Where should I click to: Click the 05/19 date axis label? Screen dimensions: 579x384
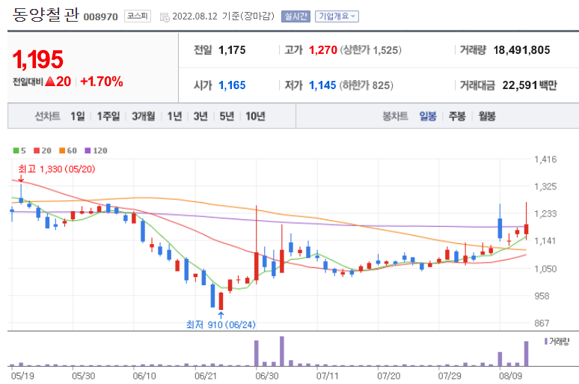pyautogui.click(x=22, y=377)
